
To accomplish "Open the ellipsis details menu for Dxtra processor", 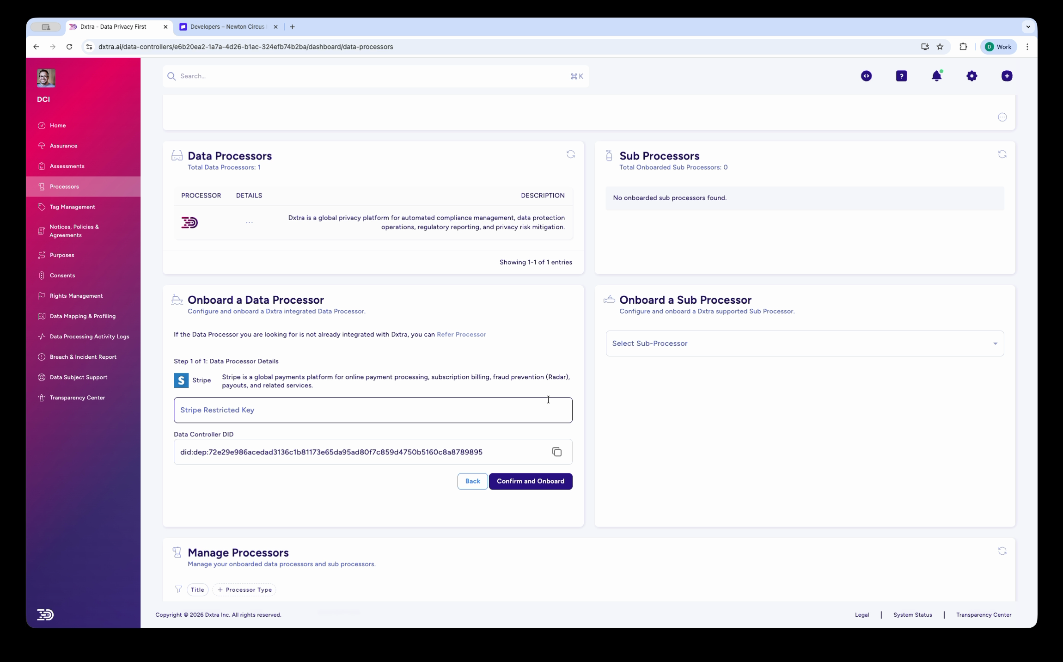I will click(x=249, y=222).
